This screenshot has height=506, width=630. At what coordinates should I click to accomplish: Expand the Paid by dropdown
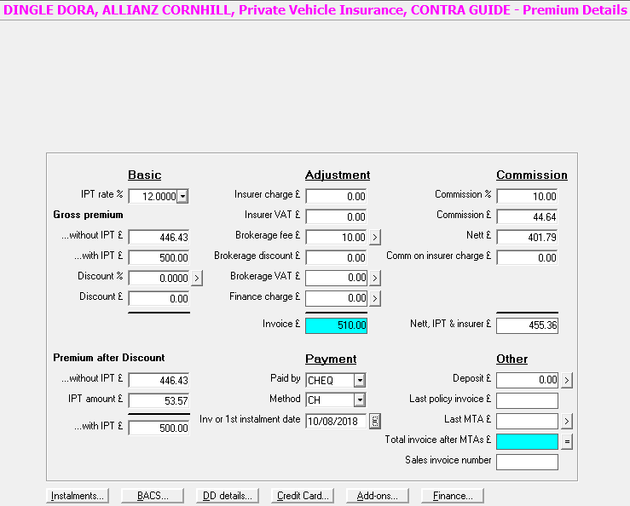360,380
